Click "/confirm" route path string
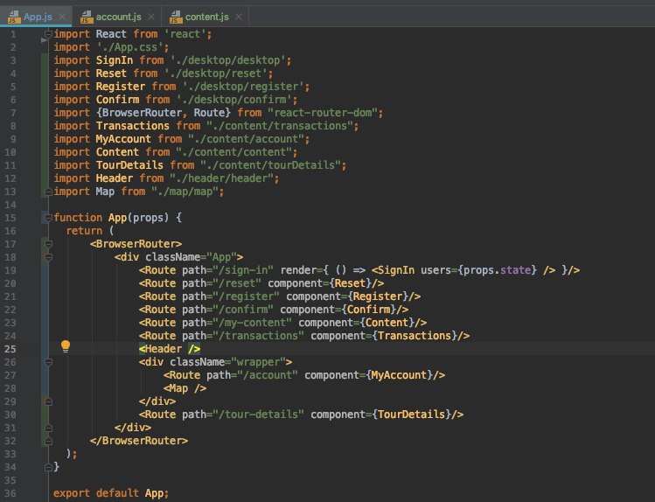 click(x=243, y=310)
